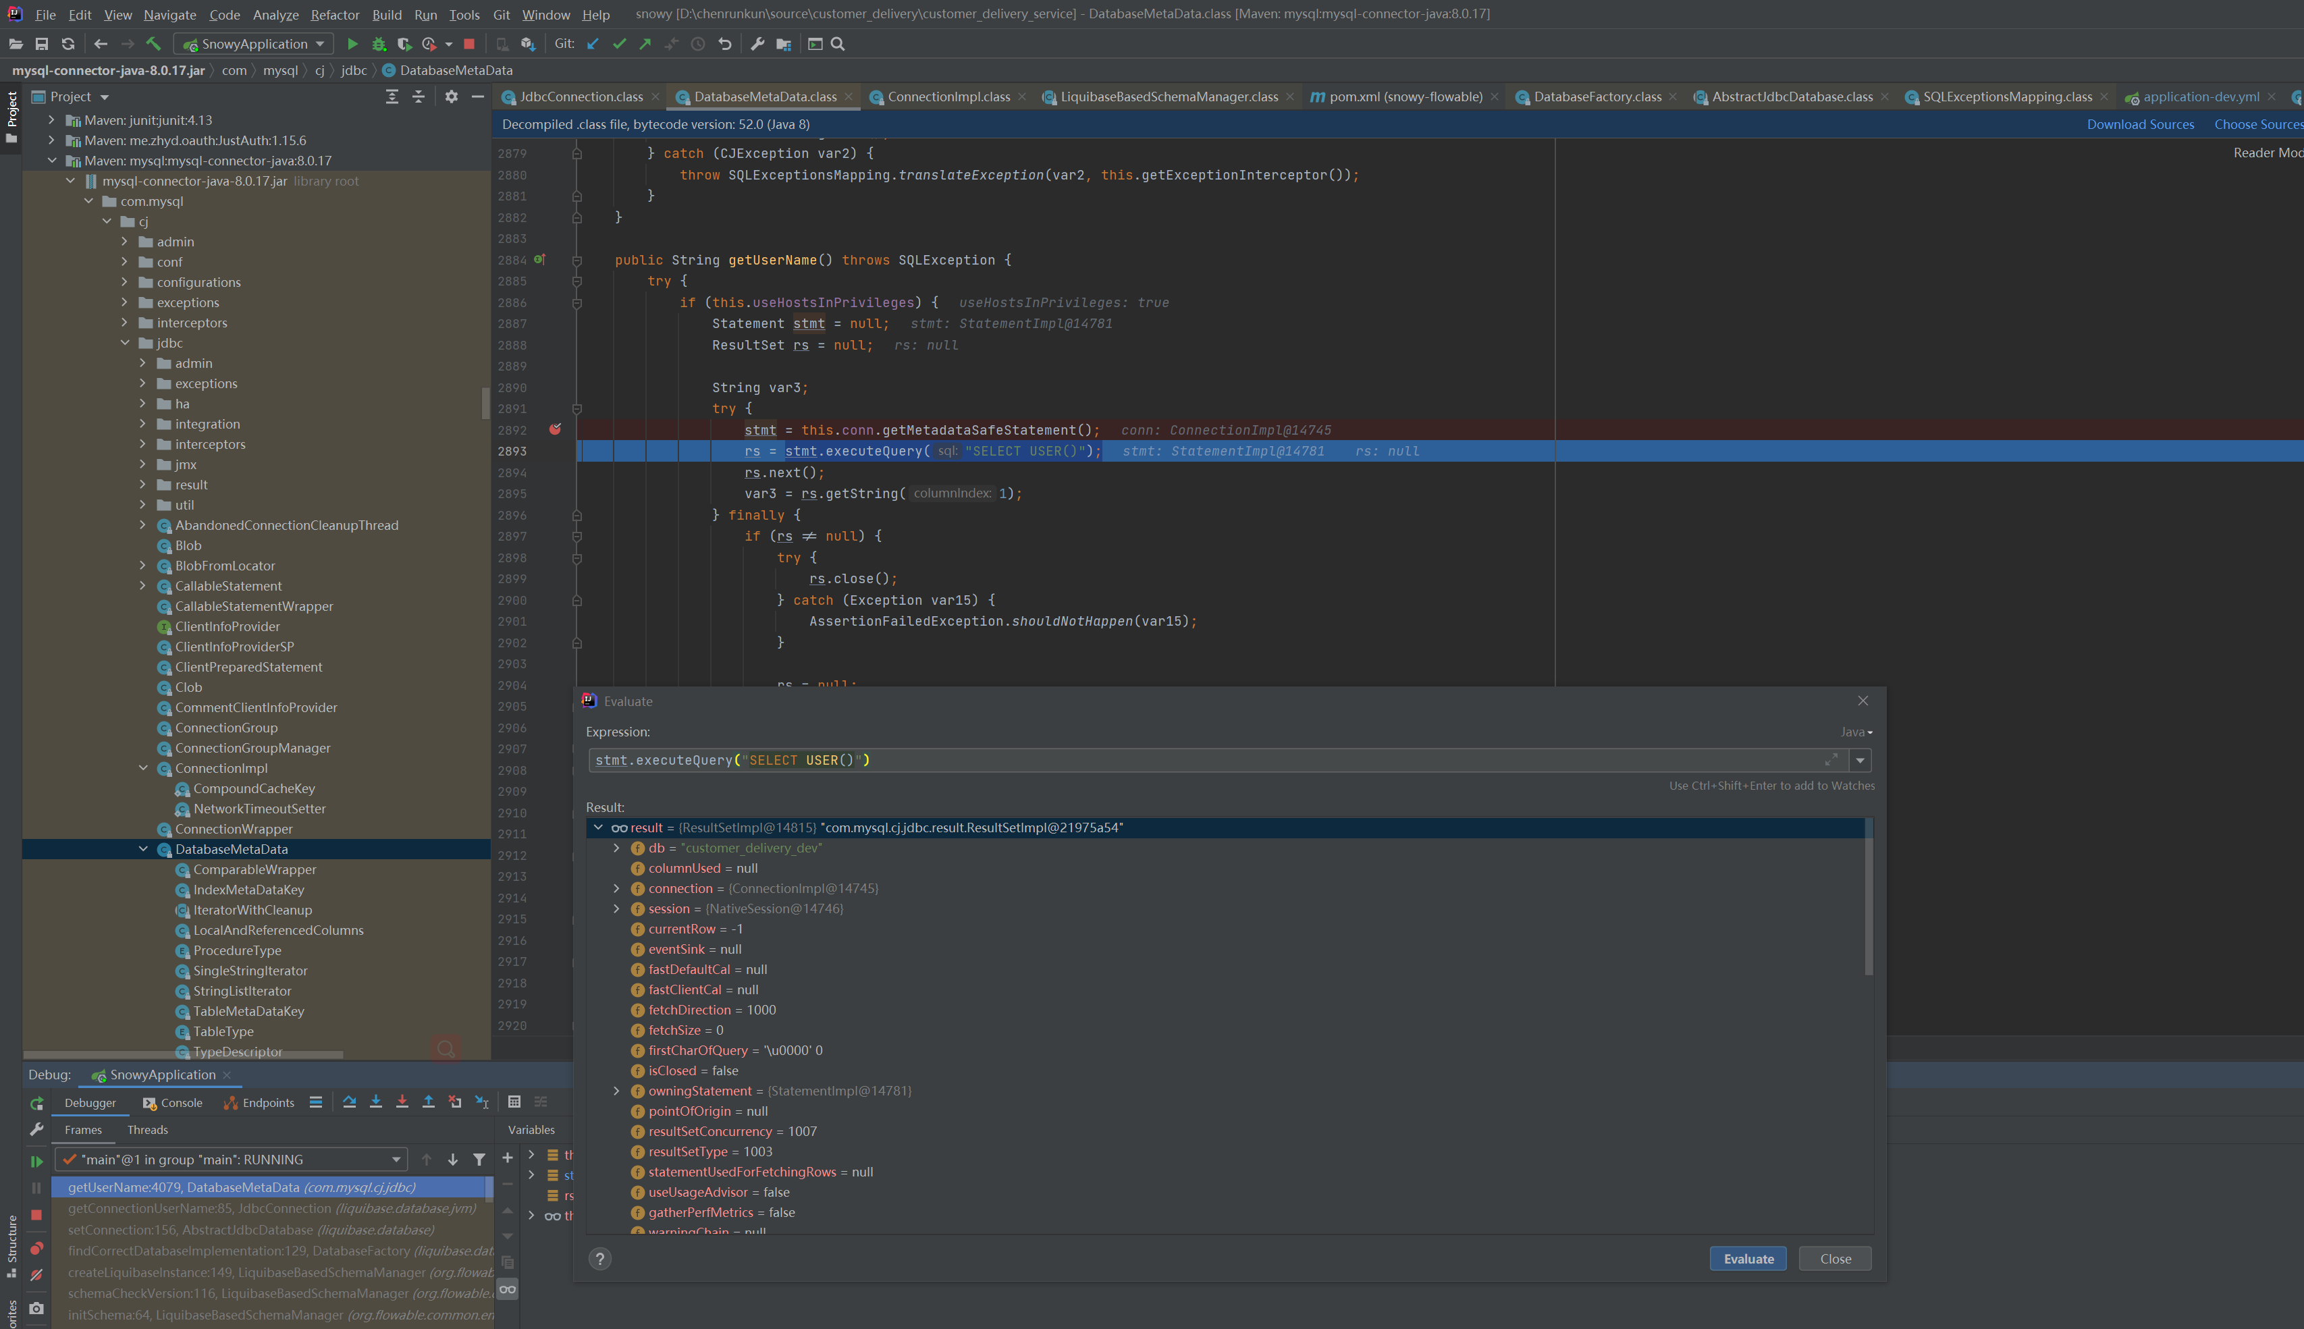Click the View Breakpoints icon
This screenshot has height=1329, width=2304.
tap(36, 1247)
